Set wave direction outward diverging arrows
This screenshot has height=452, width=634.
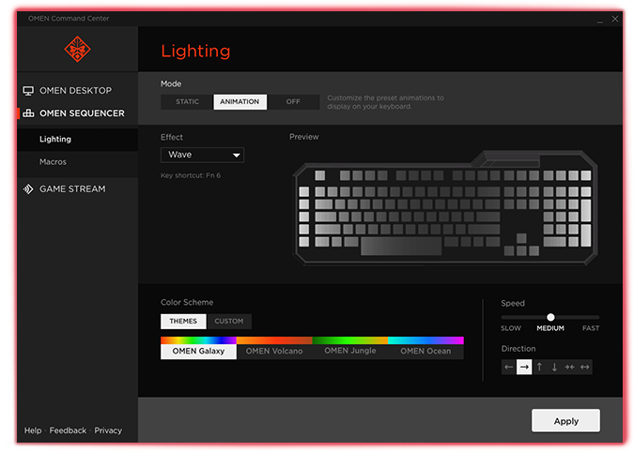(x=584, y=367)
